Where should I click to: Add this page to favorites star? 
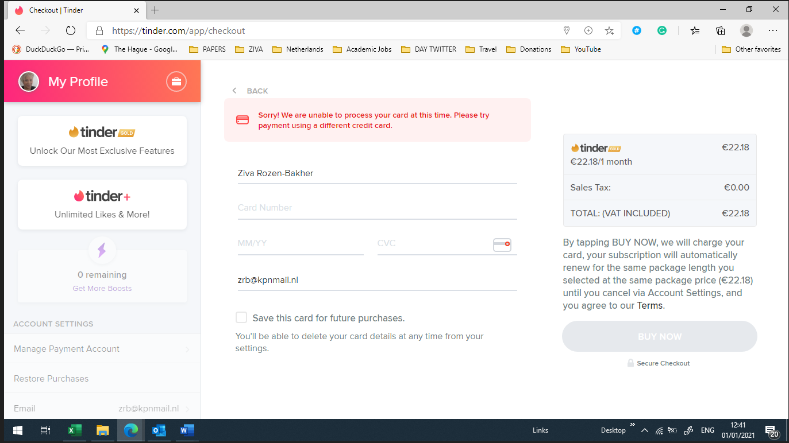point(609,30)
